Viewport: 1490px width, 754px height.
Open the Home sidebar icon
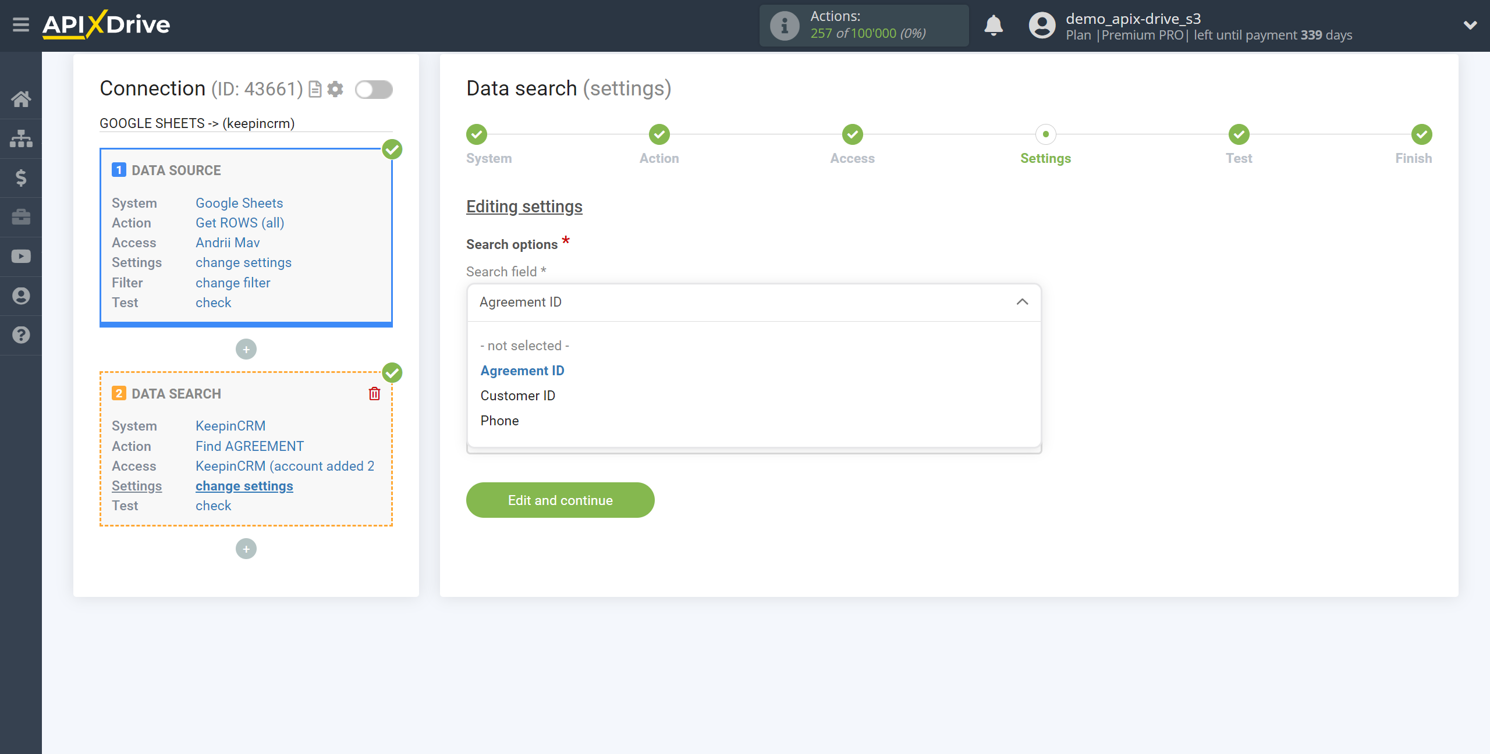point(21,99)
